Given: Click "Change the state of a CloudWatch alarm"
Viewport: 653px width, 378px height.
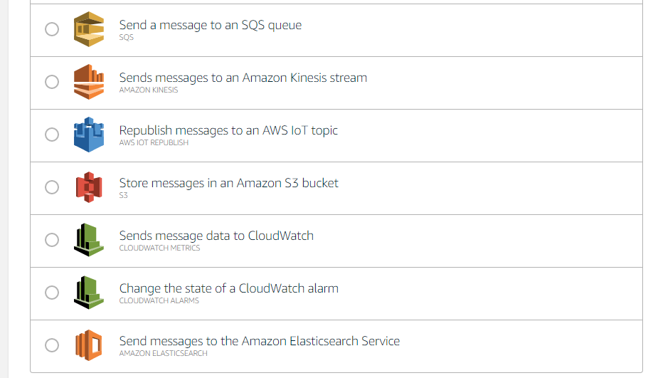Looking at the screenshot, I should [x=228, y=288].
